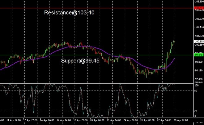Click the 98.150 price scale value

199,70
